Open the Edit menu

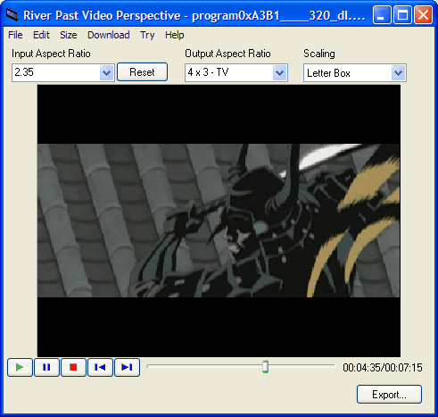(41, 35)
